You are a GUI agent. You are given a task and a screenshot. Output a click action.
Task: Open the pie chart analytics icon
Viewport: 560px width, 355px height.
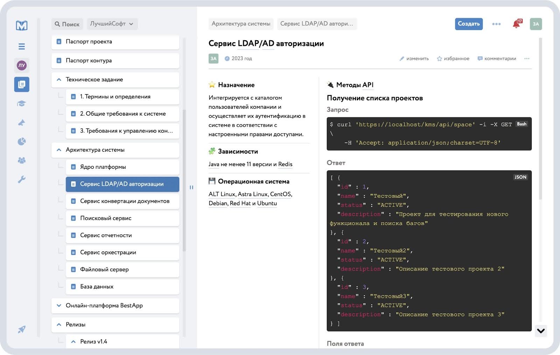pyautogui.click(x=22, y=141)
